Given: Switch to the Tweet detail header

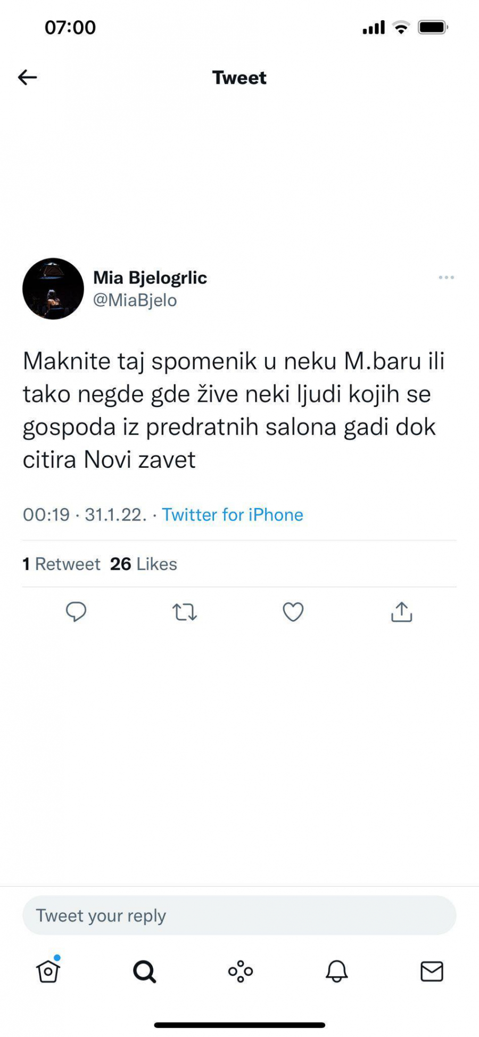Looking at the screenshot, I should (239, 78).
